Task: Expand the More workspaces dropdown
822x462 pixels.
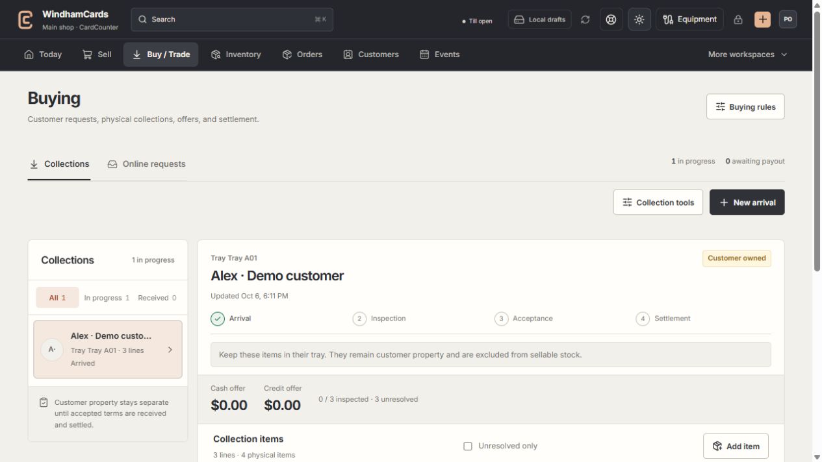Action: (x=747, y=55)
